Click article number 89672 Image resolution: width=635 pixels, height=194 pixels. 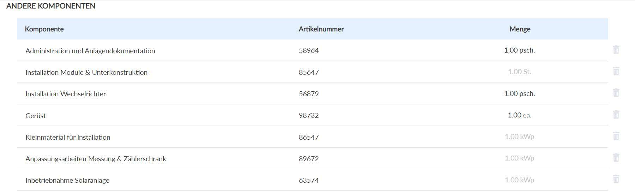pos(309,159)
